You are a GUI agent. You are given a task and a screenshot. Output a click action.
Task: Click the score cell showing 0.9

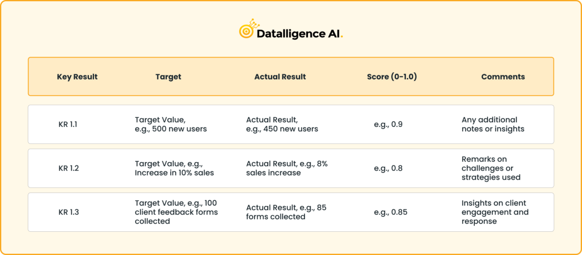[x=388, y=124]
